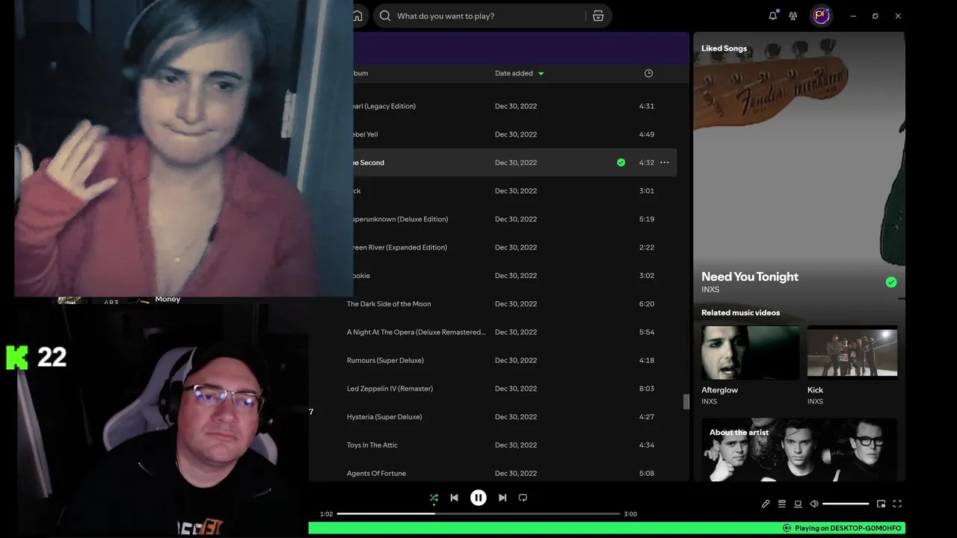Click the 6:20 duration value

coord(647,304)
